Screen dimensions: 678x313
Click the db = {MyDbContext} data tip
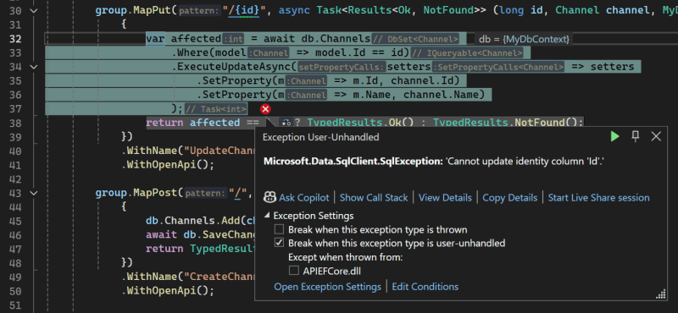click(x=524, y=39)
